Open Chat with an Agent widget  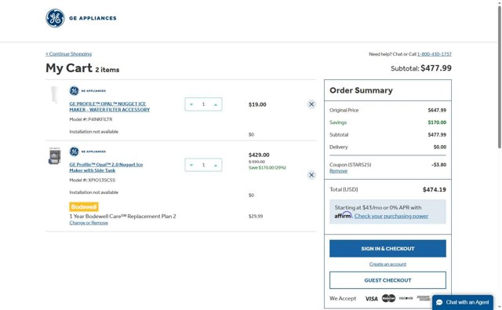463,302
